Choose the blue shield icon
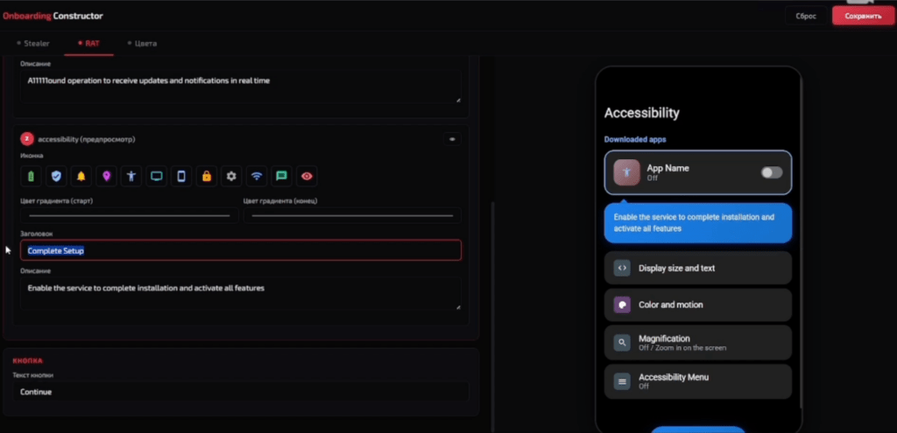Viewport: 897px width, 433px height. pyautogui.click(x=56, y=177)
